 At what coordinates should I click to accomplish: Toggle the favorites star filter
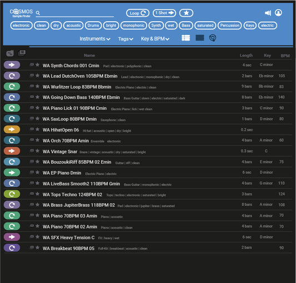(x=186, y=13)
